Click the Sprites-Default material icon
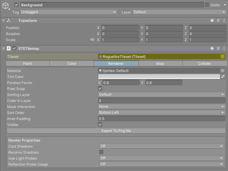The height and width of the screenshot is (171, 228). point(100,70)
